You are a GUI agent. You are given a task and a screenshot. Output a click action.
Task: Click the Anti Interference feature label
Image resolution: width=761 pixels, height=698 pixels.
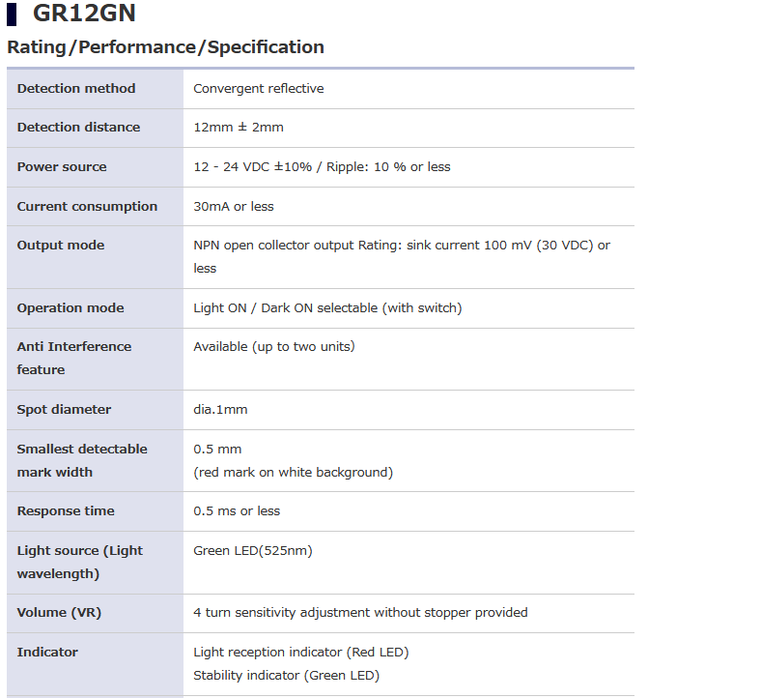(x=74, y=358)
